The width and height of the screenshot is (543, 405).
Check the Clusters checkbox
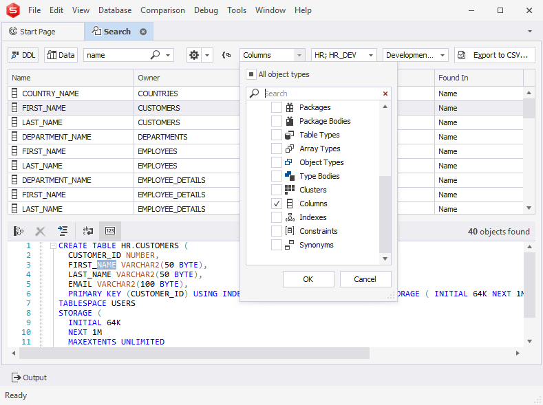tap(277, 190)
